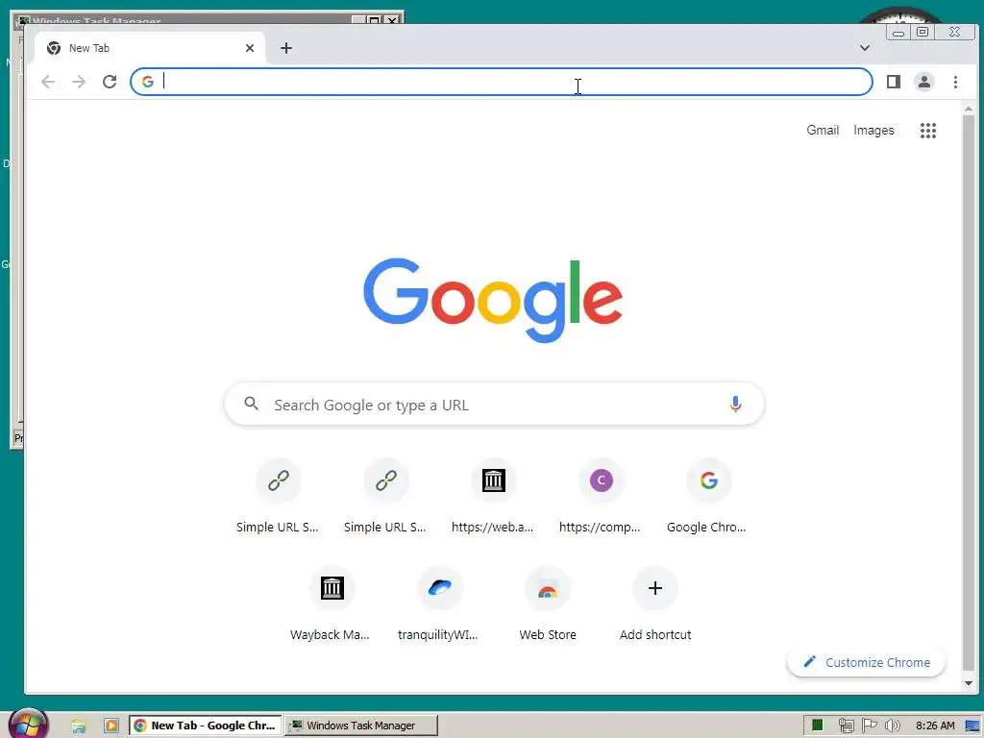Open the volume speaker tray icon
Image resolution: width=984 pixels, height=738 pixels.
892,726
